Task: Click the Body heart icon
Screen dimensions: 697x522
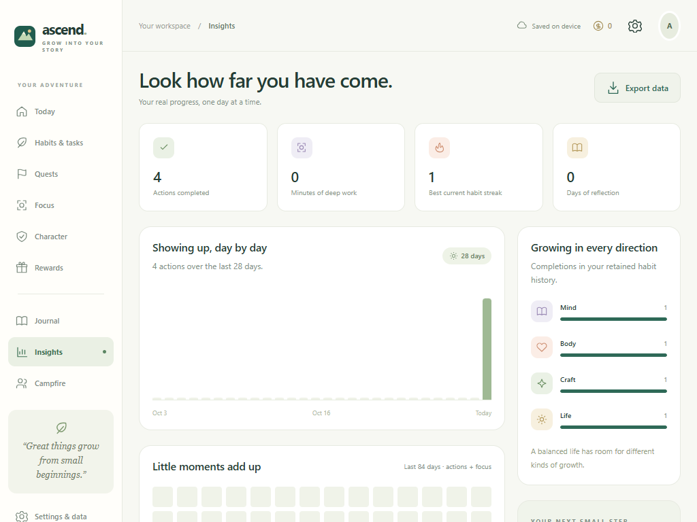Action: tap(541, 347)
